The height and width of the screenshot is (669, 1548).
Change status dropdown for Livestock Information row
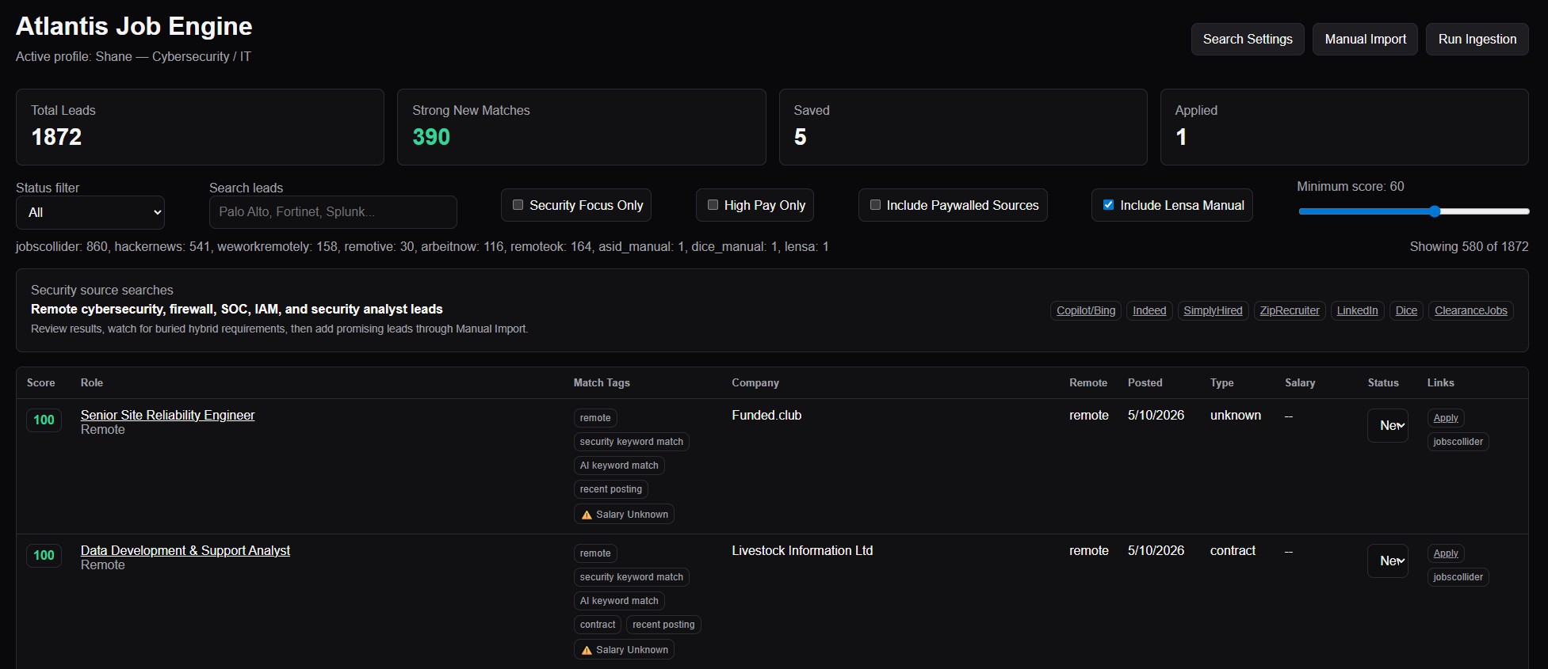pos(1388,561)
